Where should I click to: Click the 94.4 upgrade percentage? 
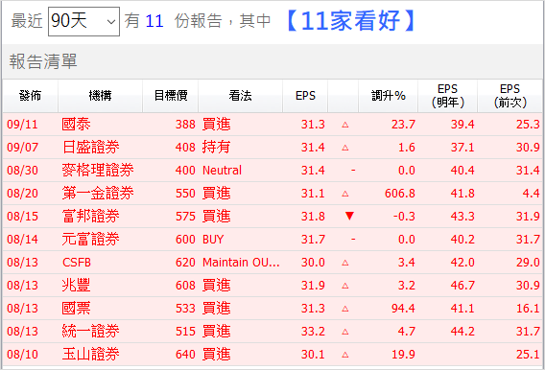(403, 309)
